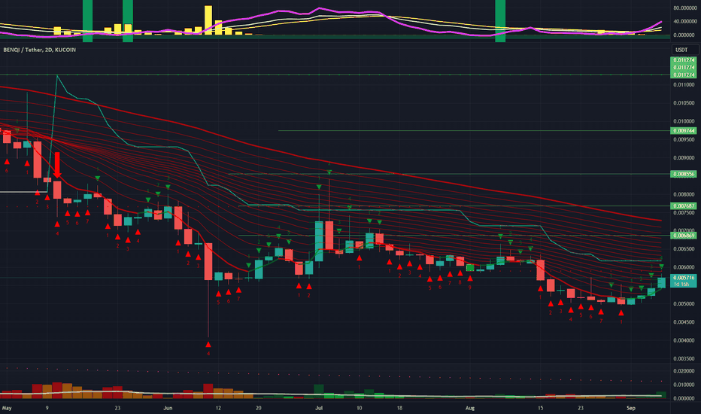The width and height of the screenshot is (701, 414).
Task: Click the 10 date label on time axis
Action: (x=359, y=408)
